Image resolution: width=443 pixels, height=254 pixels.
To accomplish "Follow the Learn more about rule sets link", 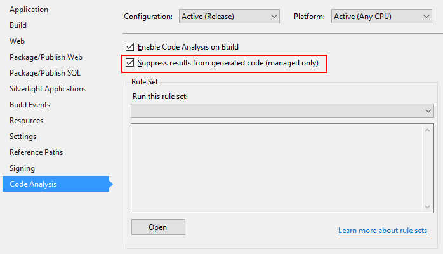I will coord(383,231).
